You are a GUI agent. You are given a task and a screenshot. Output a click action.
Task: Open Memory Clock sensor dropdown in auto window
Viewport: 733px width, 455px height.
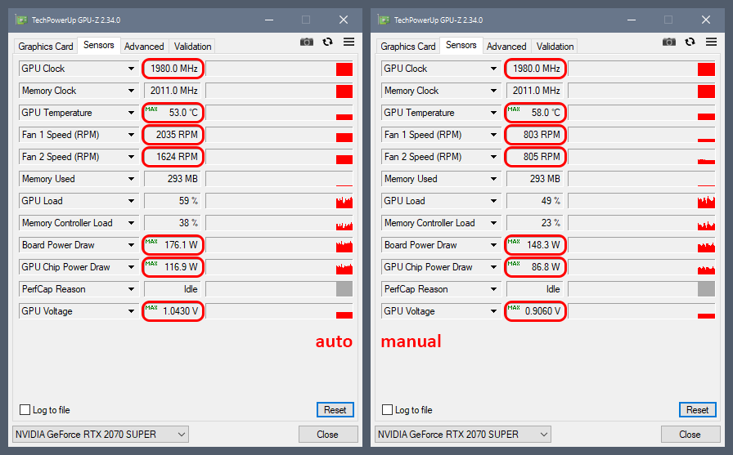click(132, 91)
